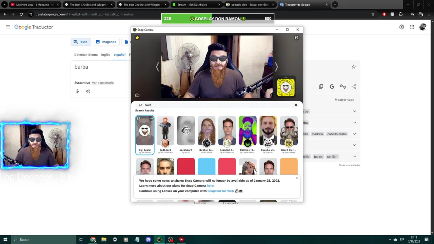Screen dimensions: 434x244
Task: Open the Windows notification center
Action: [427, 240]
